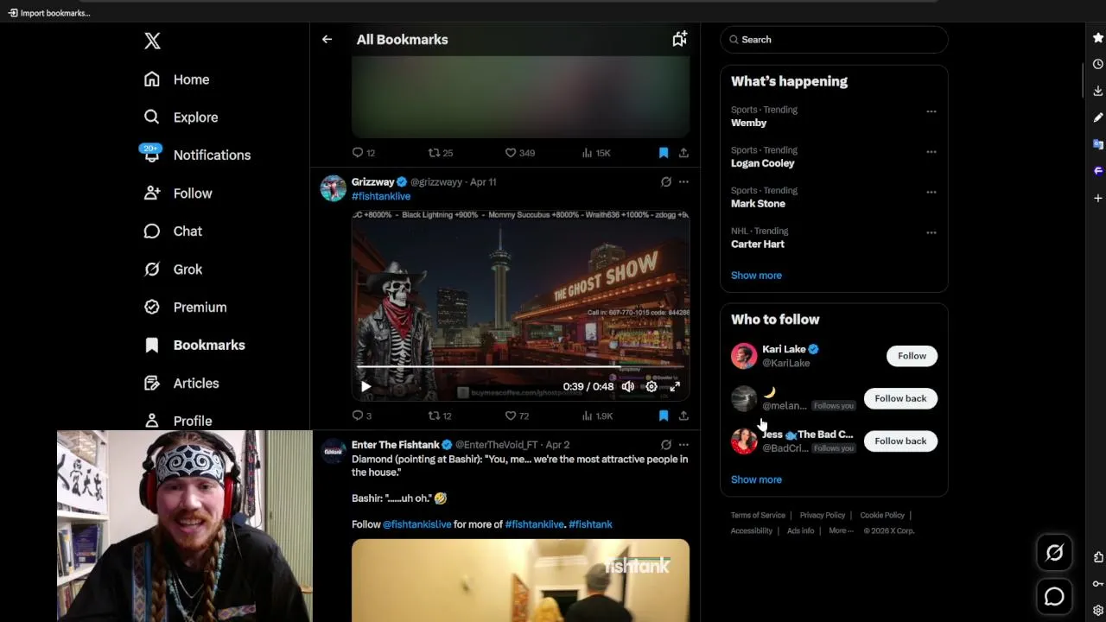Open browser sidebar history clock icon
Image resolution: width=1106 pixels, height=622 pixels.
(x=1098, y=64)
